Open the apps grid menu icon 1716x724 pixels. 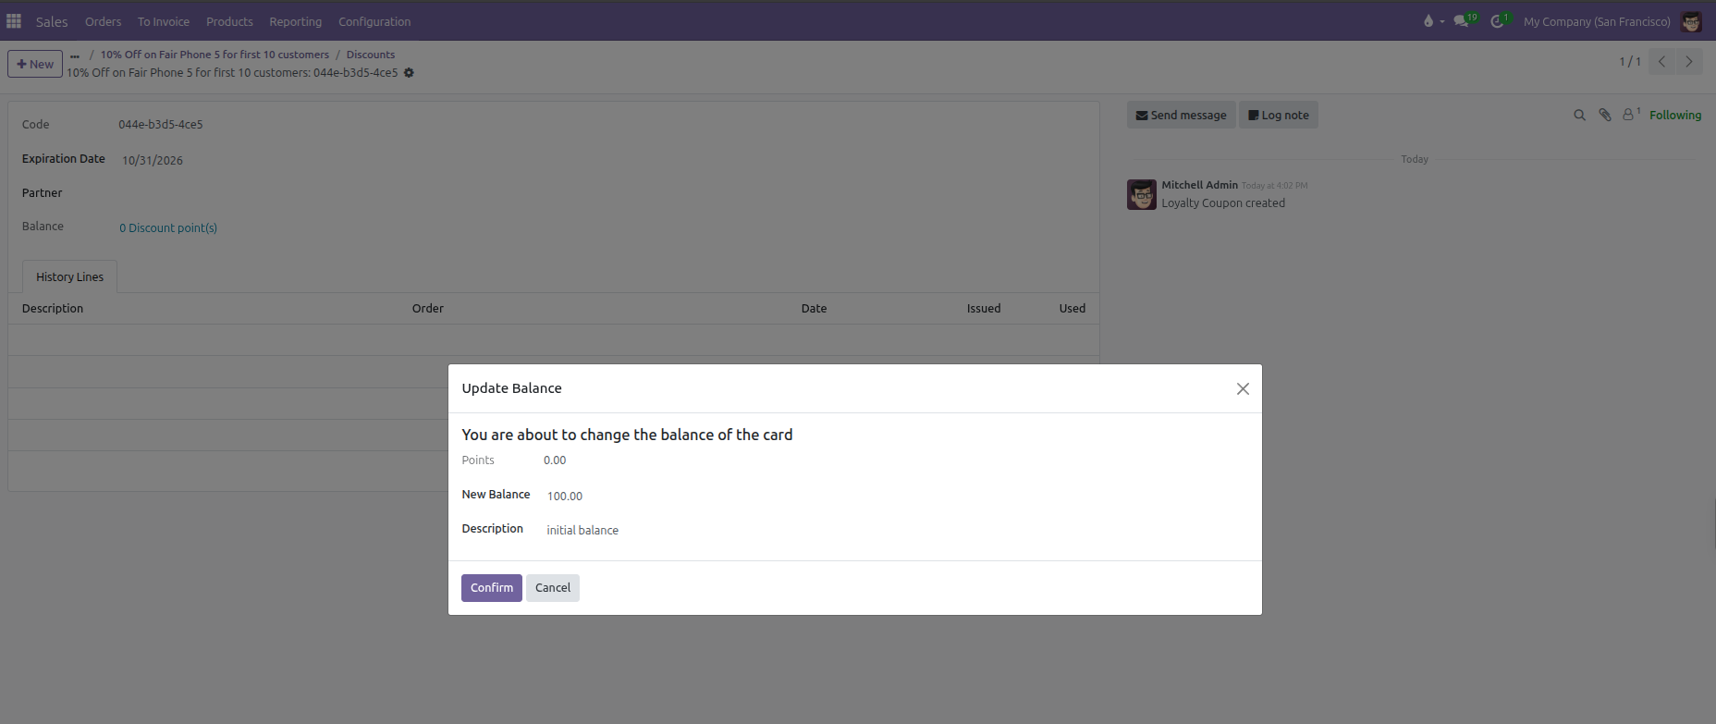click(14, 21)
